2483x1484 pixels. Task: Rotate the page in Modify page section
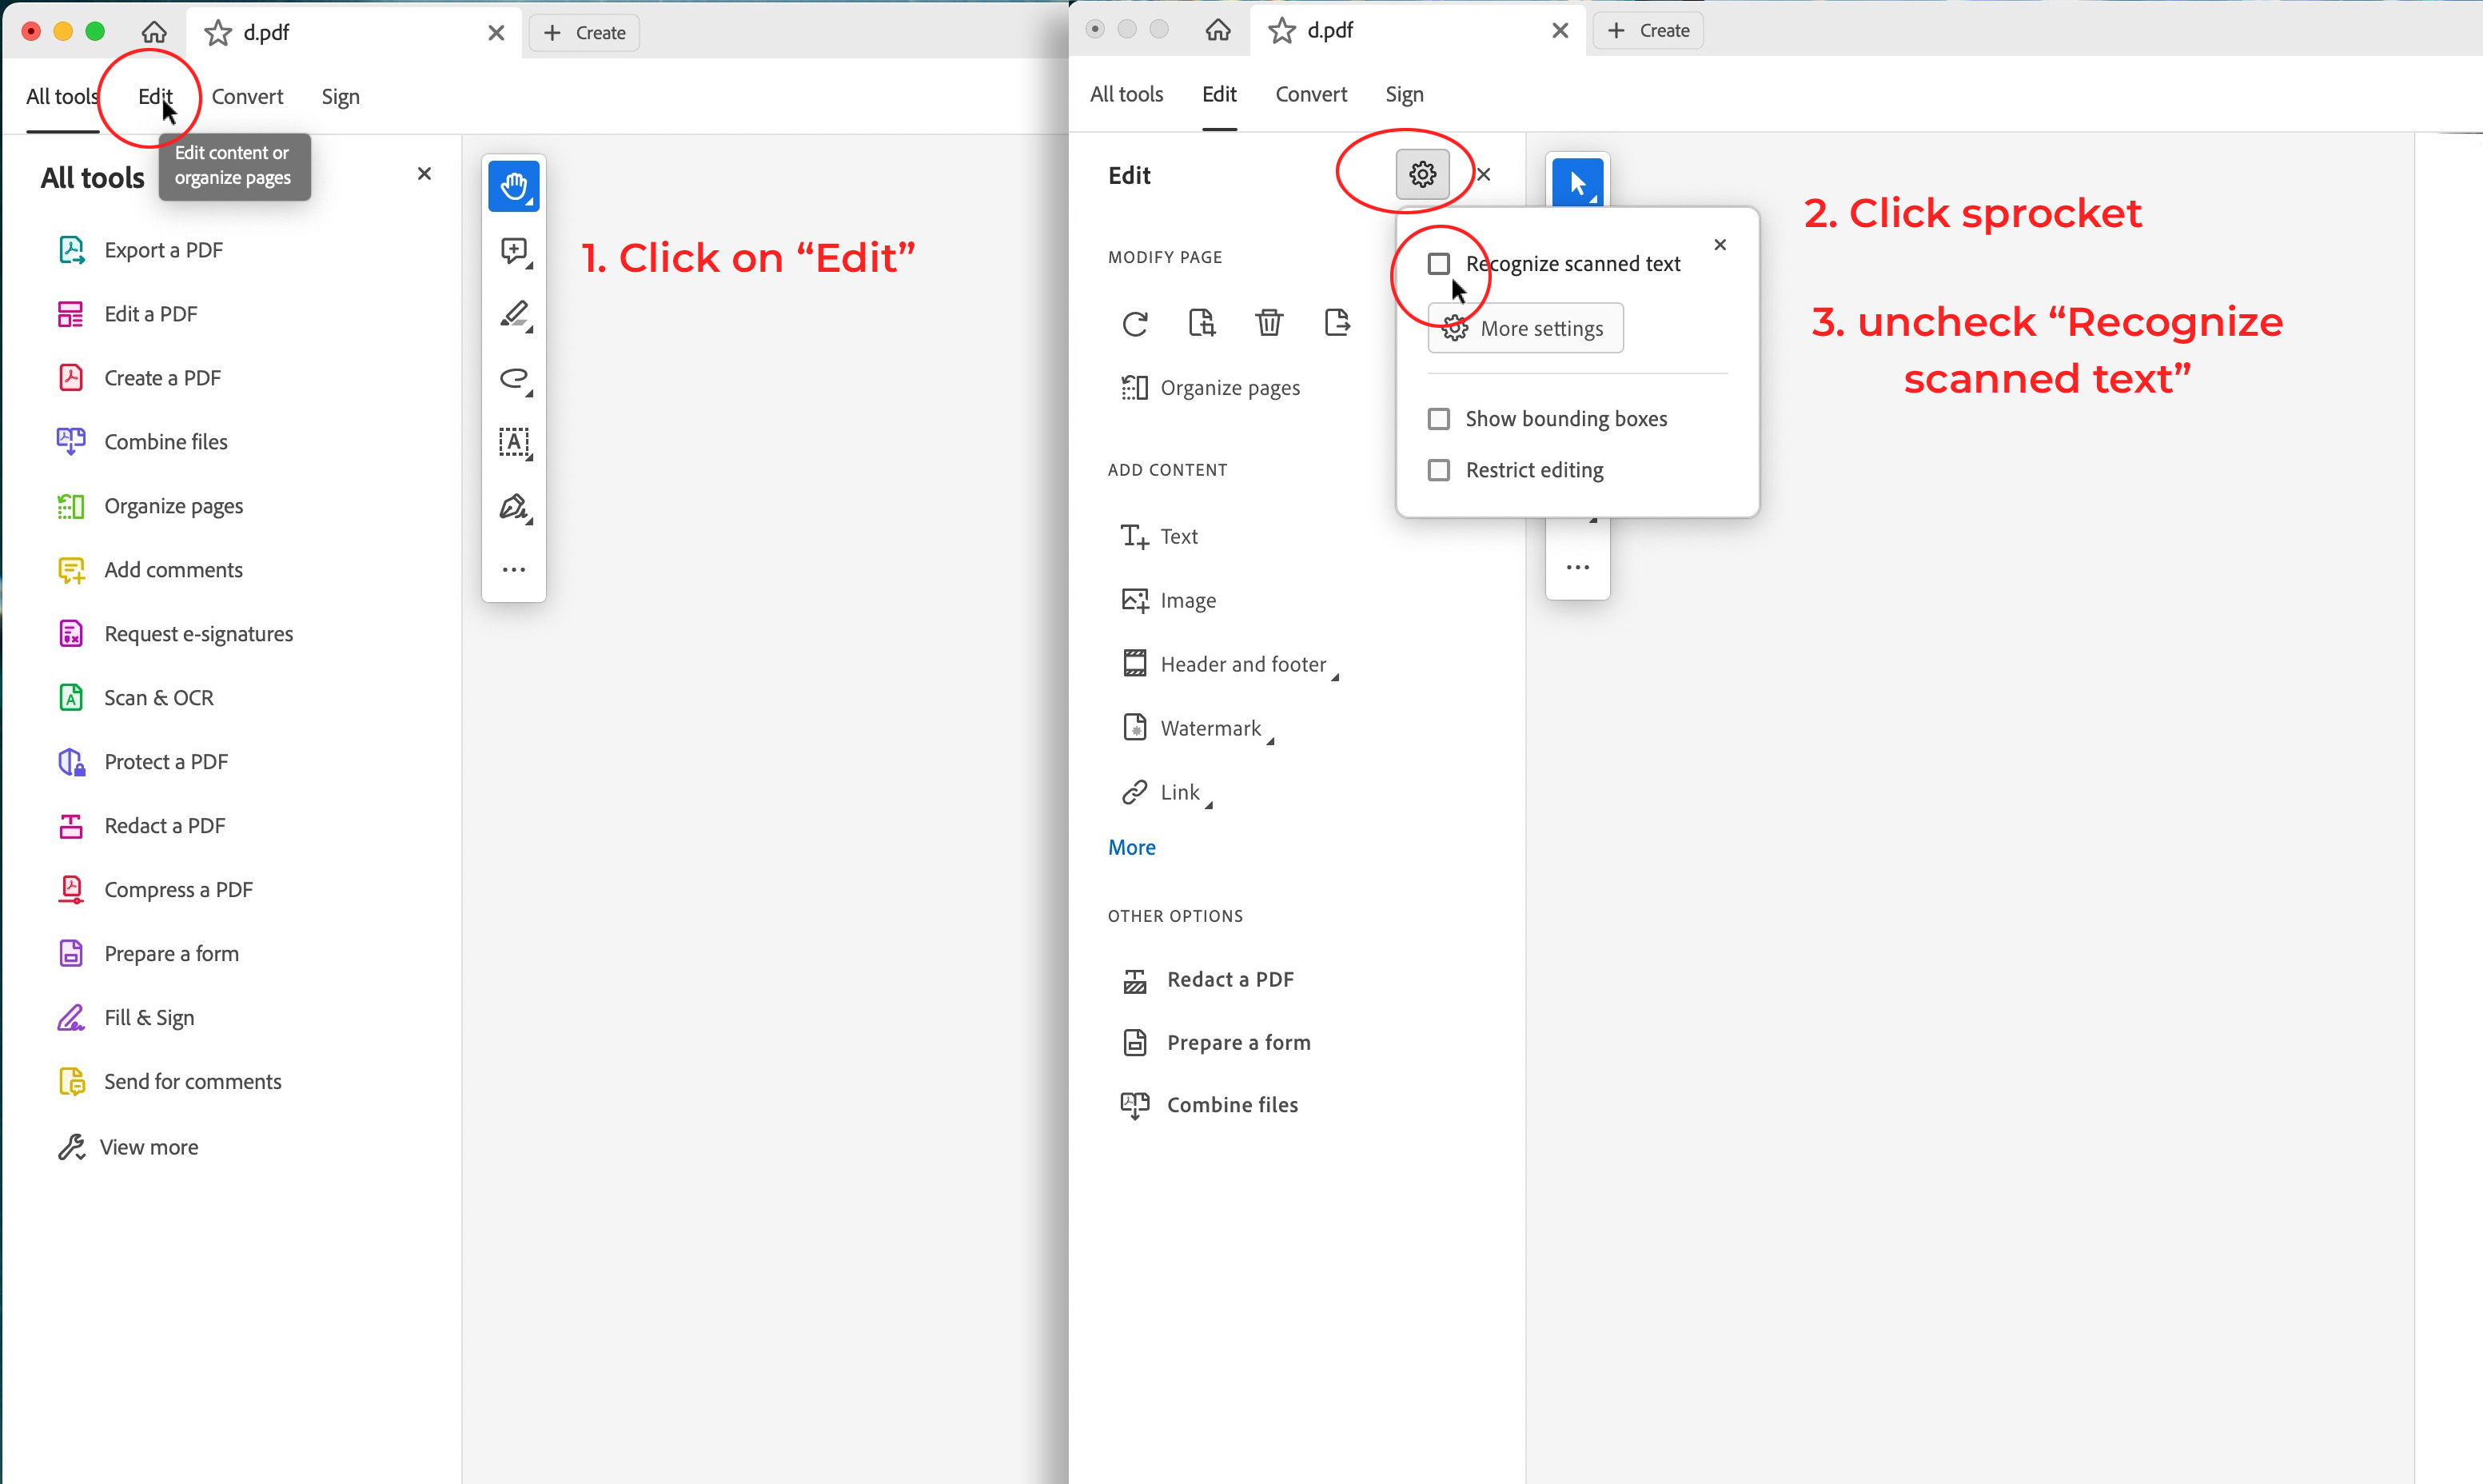click(1134, 323)
